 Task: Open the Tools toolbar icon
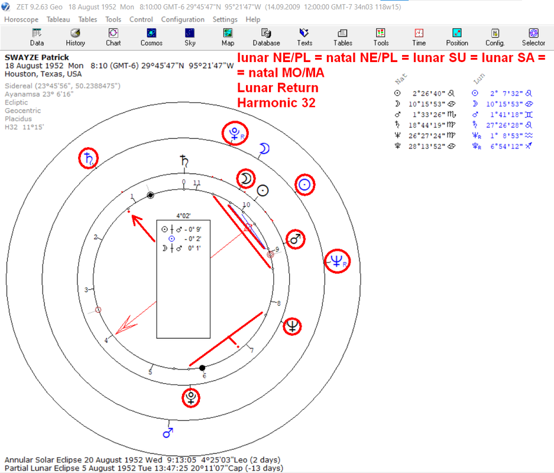(x=381, y=37)
